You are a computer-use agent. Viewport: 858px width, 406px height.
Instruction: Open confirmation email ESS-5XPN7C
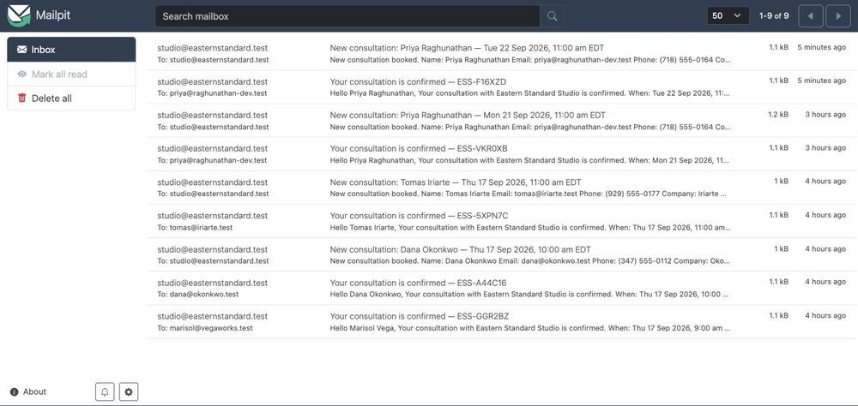pyautogui.click(x=502, y=221)
